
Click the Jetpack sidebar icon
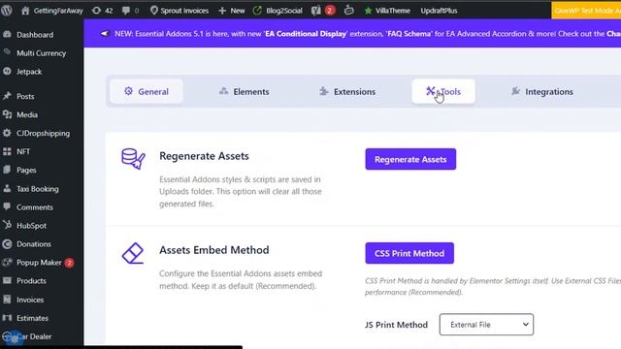pyautogui.click(x=7, y=71)
